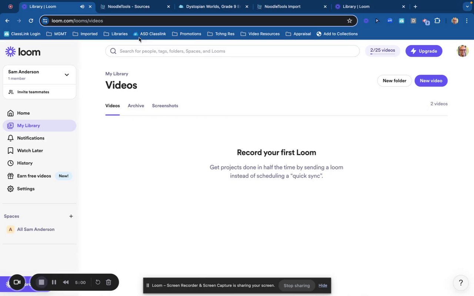Select My Library in the sidebar
474x296 pixels.
39,126
